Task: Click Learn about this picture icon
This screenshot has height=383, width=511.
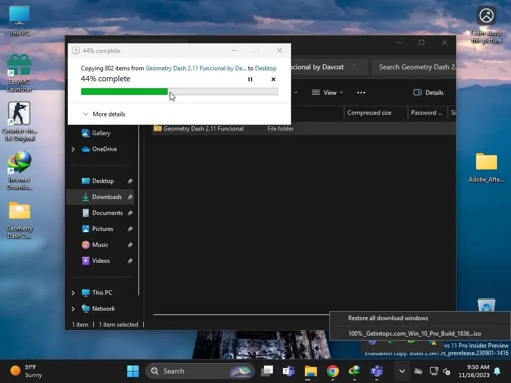Action: point(486,24)
